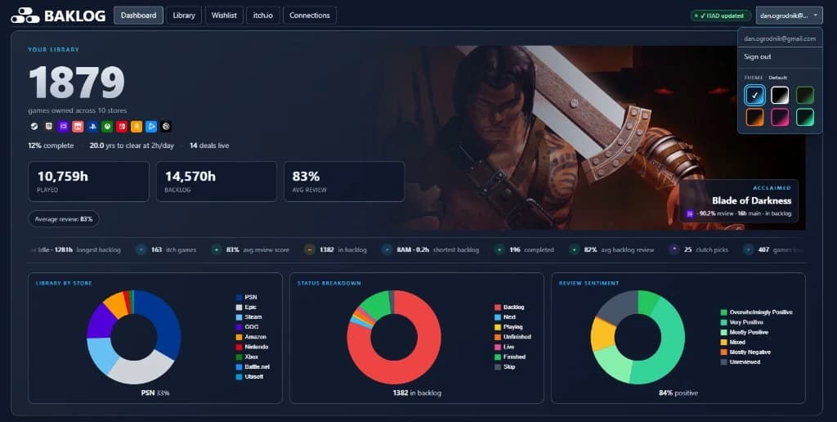Click the green Xbox store icon
837x422 pixels.
click(107, 127)
